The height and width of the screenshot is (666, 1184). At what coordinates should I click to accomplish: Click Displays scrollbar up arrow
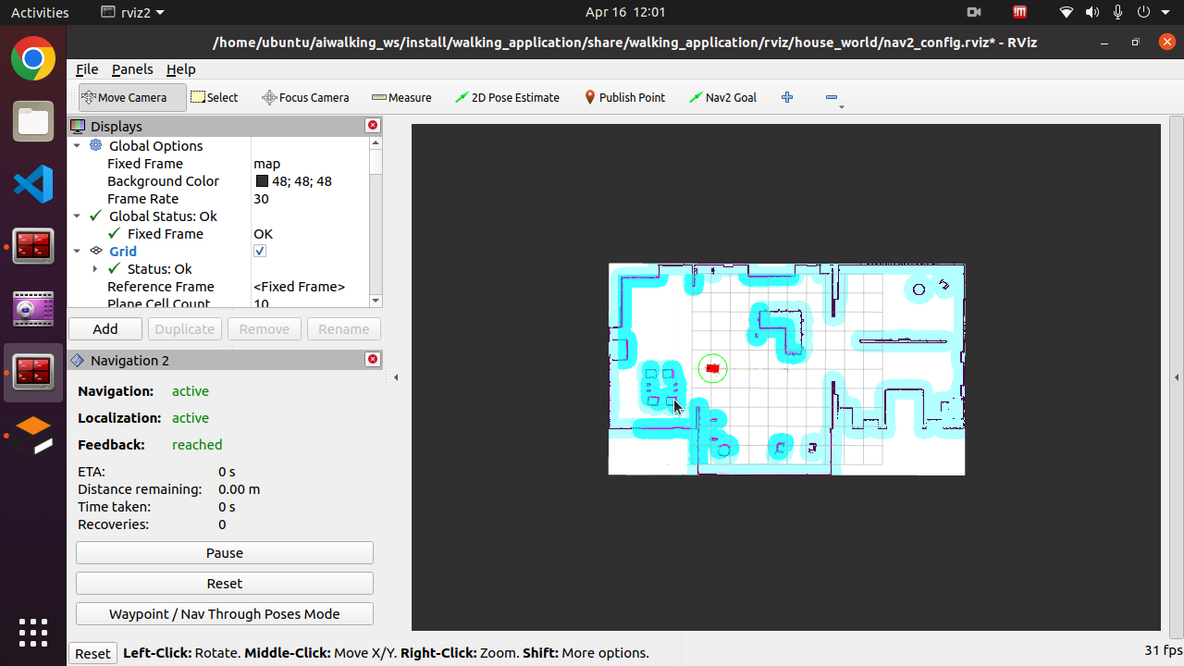(376, 142)
